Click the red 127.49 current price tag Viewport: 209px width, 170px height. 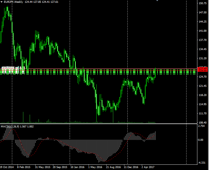[202, 69]
